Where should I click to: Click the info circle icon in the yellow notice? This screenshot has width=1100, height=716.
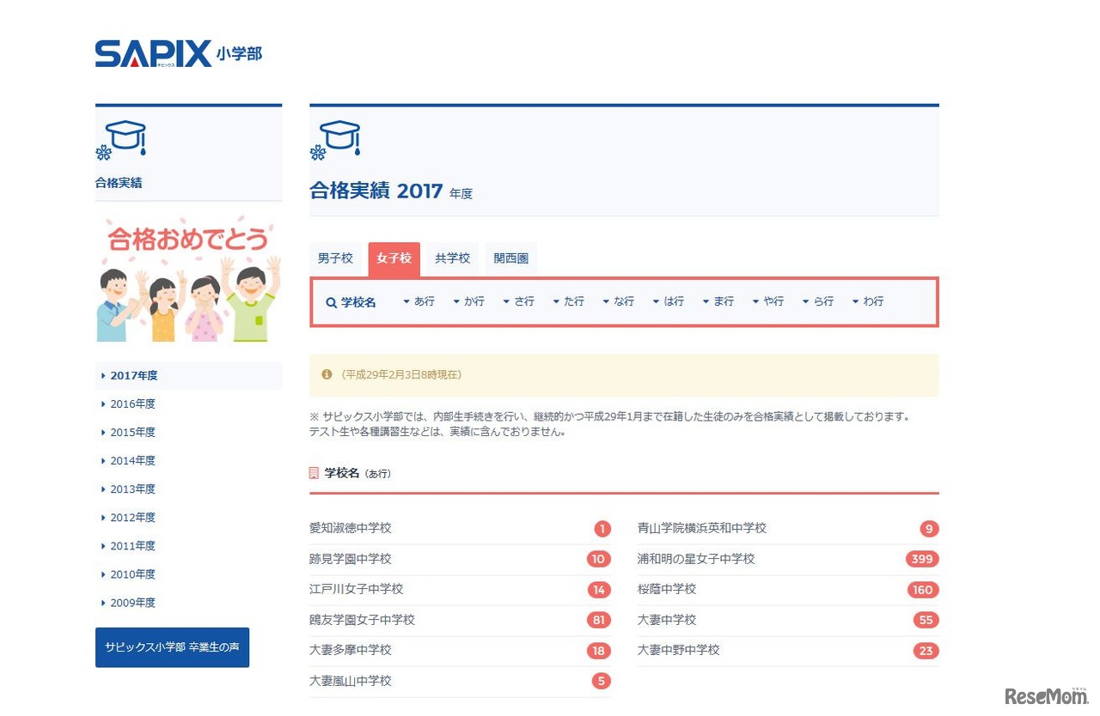pyautogui.click(x=326, y=374)
